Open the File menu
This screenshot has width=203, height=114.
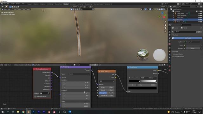point(5,4)
